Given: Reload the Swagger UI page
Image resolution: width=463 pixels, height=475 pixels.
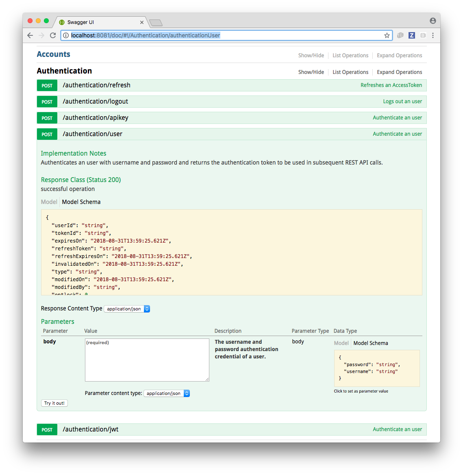Looking at the screenshot, I should 53,35.
